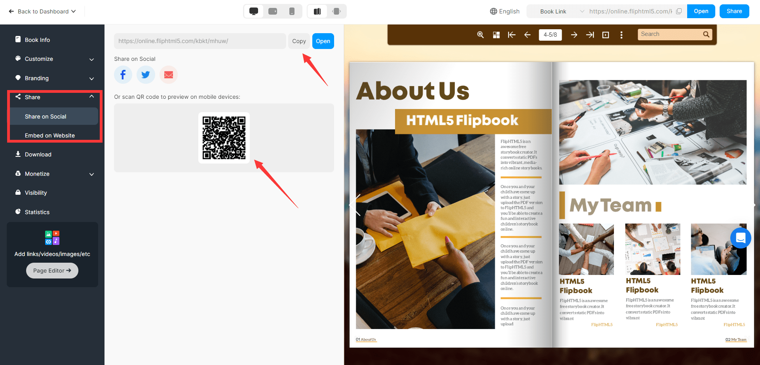
Task: Share the flipbook via the Facebook icon
Action: [x=123, y=75]
